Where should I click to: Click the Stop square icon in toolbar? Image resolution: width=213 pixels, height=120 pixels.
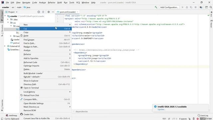click(x=195, y=7)
